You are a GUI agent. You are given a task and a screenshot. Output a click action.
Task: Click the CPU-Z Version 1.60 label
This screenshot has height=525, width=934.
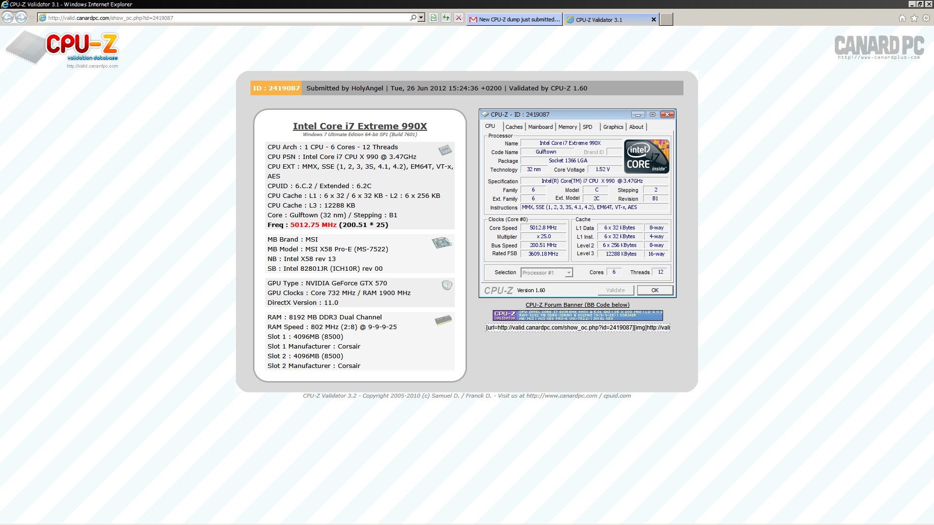pyautogui.click(x=531, y=291)
